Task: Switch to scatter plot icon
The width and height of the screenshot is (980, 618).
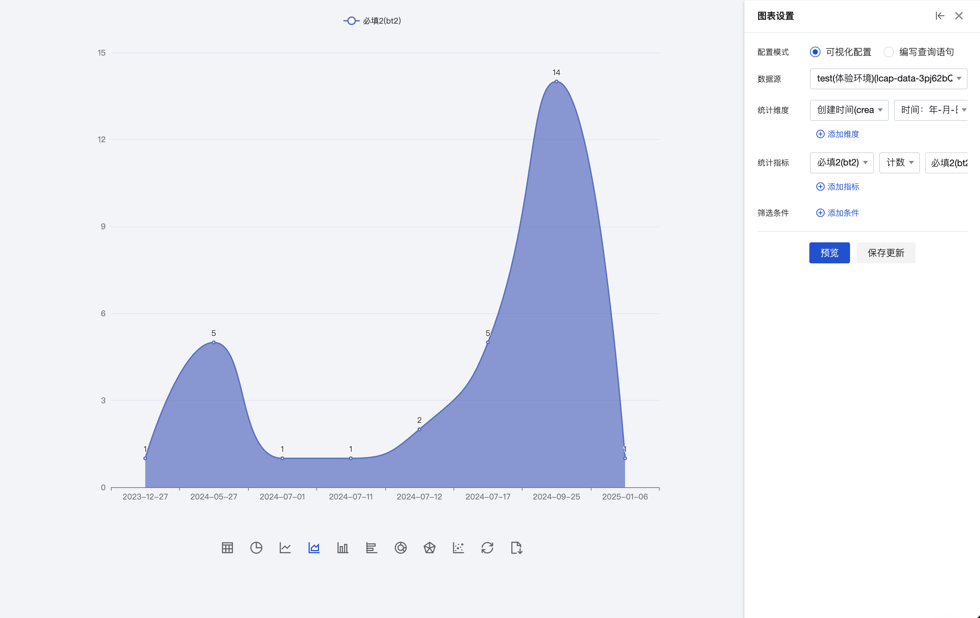Action: [458, 548]
